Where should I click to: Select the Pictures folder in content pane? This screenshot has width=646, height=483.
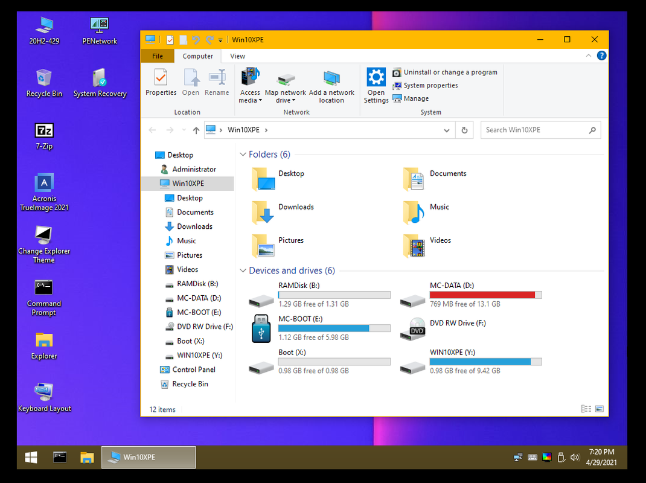[278, 245]
